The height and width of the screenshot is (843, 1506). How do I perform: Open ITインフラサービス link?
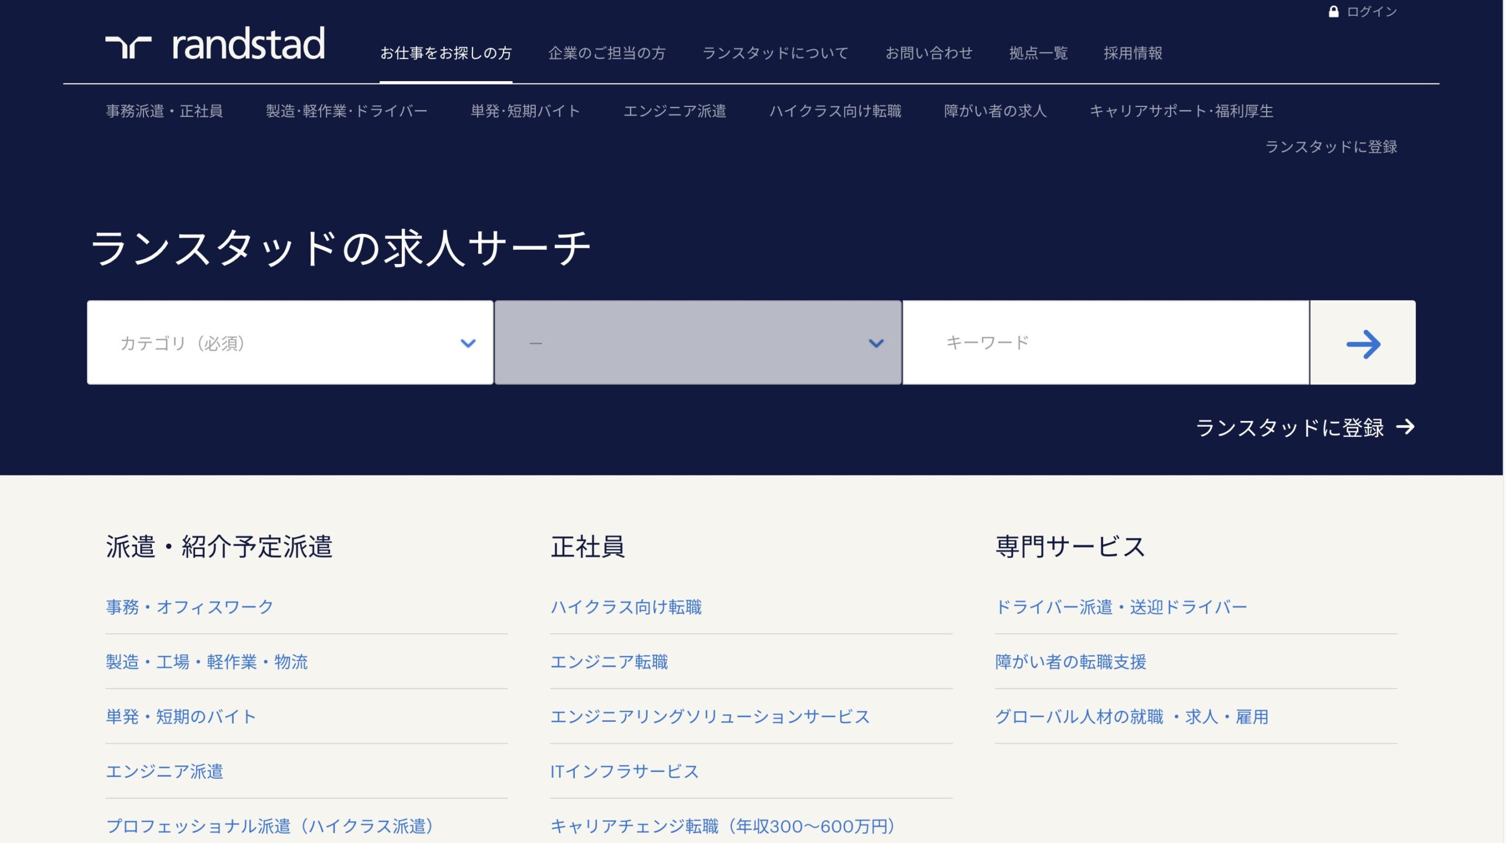point(624,771)
